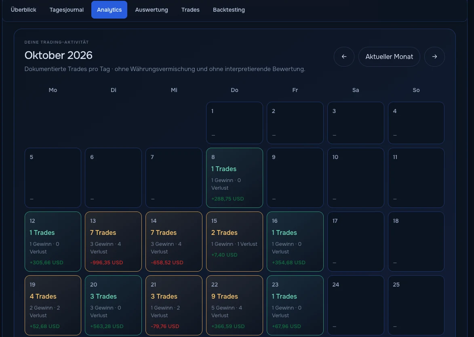The width and height of the screenshot is (474, 337).
Task: Select day 15 card with 2 Trades
Action: pyautogui.click(x=235, y=241)
